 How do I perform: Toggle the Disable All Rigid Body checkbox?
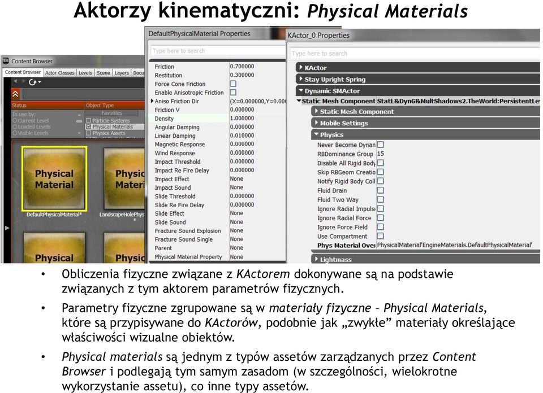pyautogui.click(x=380, y=163)
